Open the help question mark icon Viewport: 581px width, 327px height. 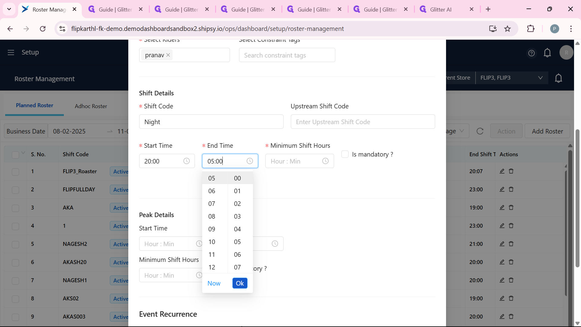point(531,53)
